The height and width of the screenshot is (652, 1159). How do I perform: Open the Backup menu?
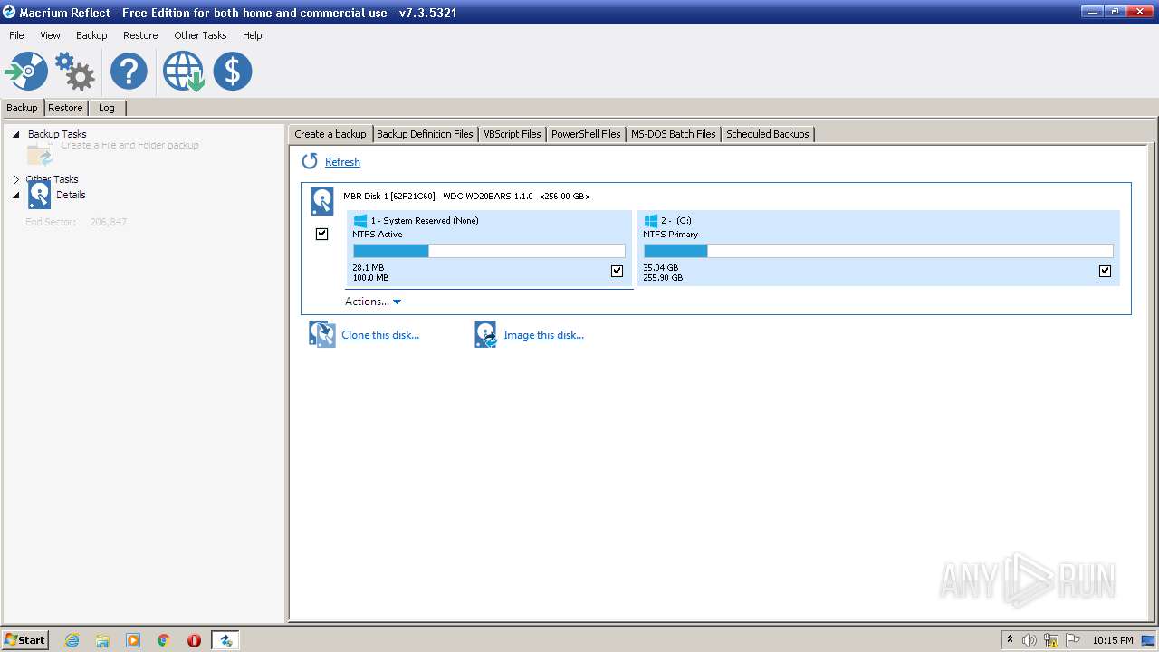coord(91,35)
